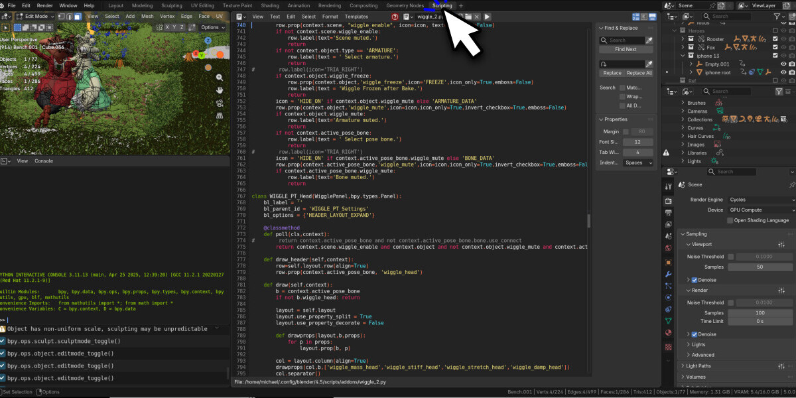
Task: Run the script with the play icon
Action: (x=488, y=17)
